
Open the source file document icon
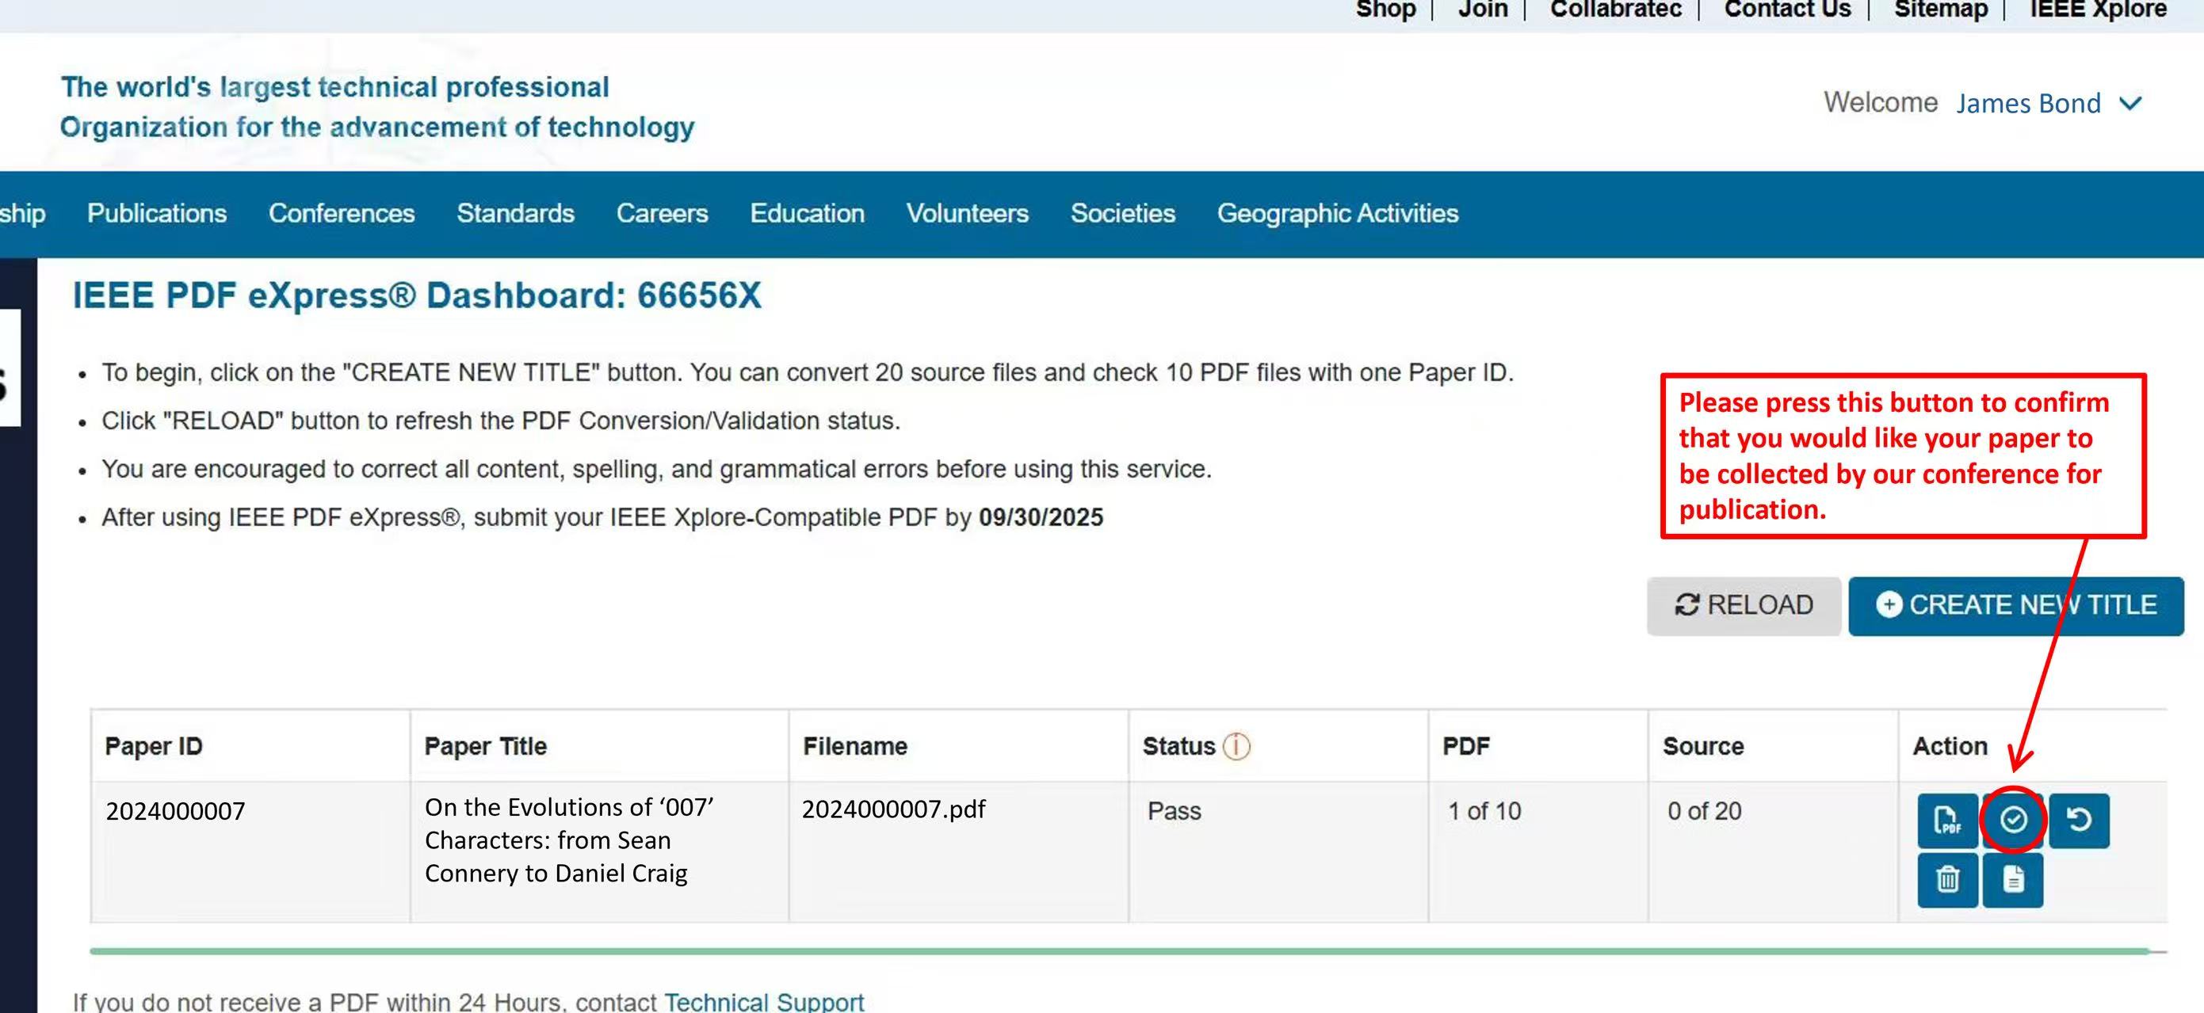2012,879
